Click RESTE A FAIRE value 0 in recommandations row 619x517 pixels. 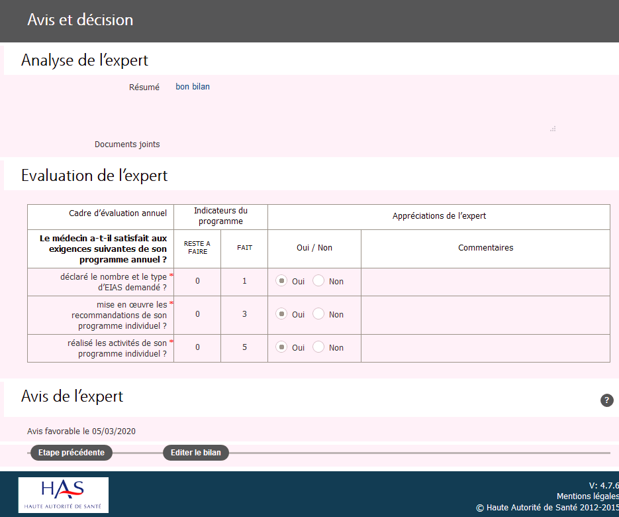pyautogui.click(x=197, y=314)
